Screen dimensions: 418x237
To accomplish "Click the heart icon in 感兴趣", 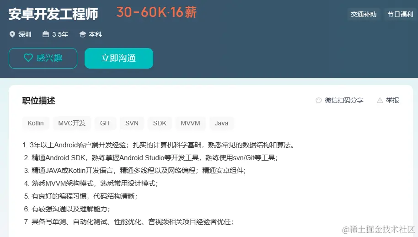I will point(28,58).
